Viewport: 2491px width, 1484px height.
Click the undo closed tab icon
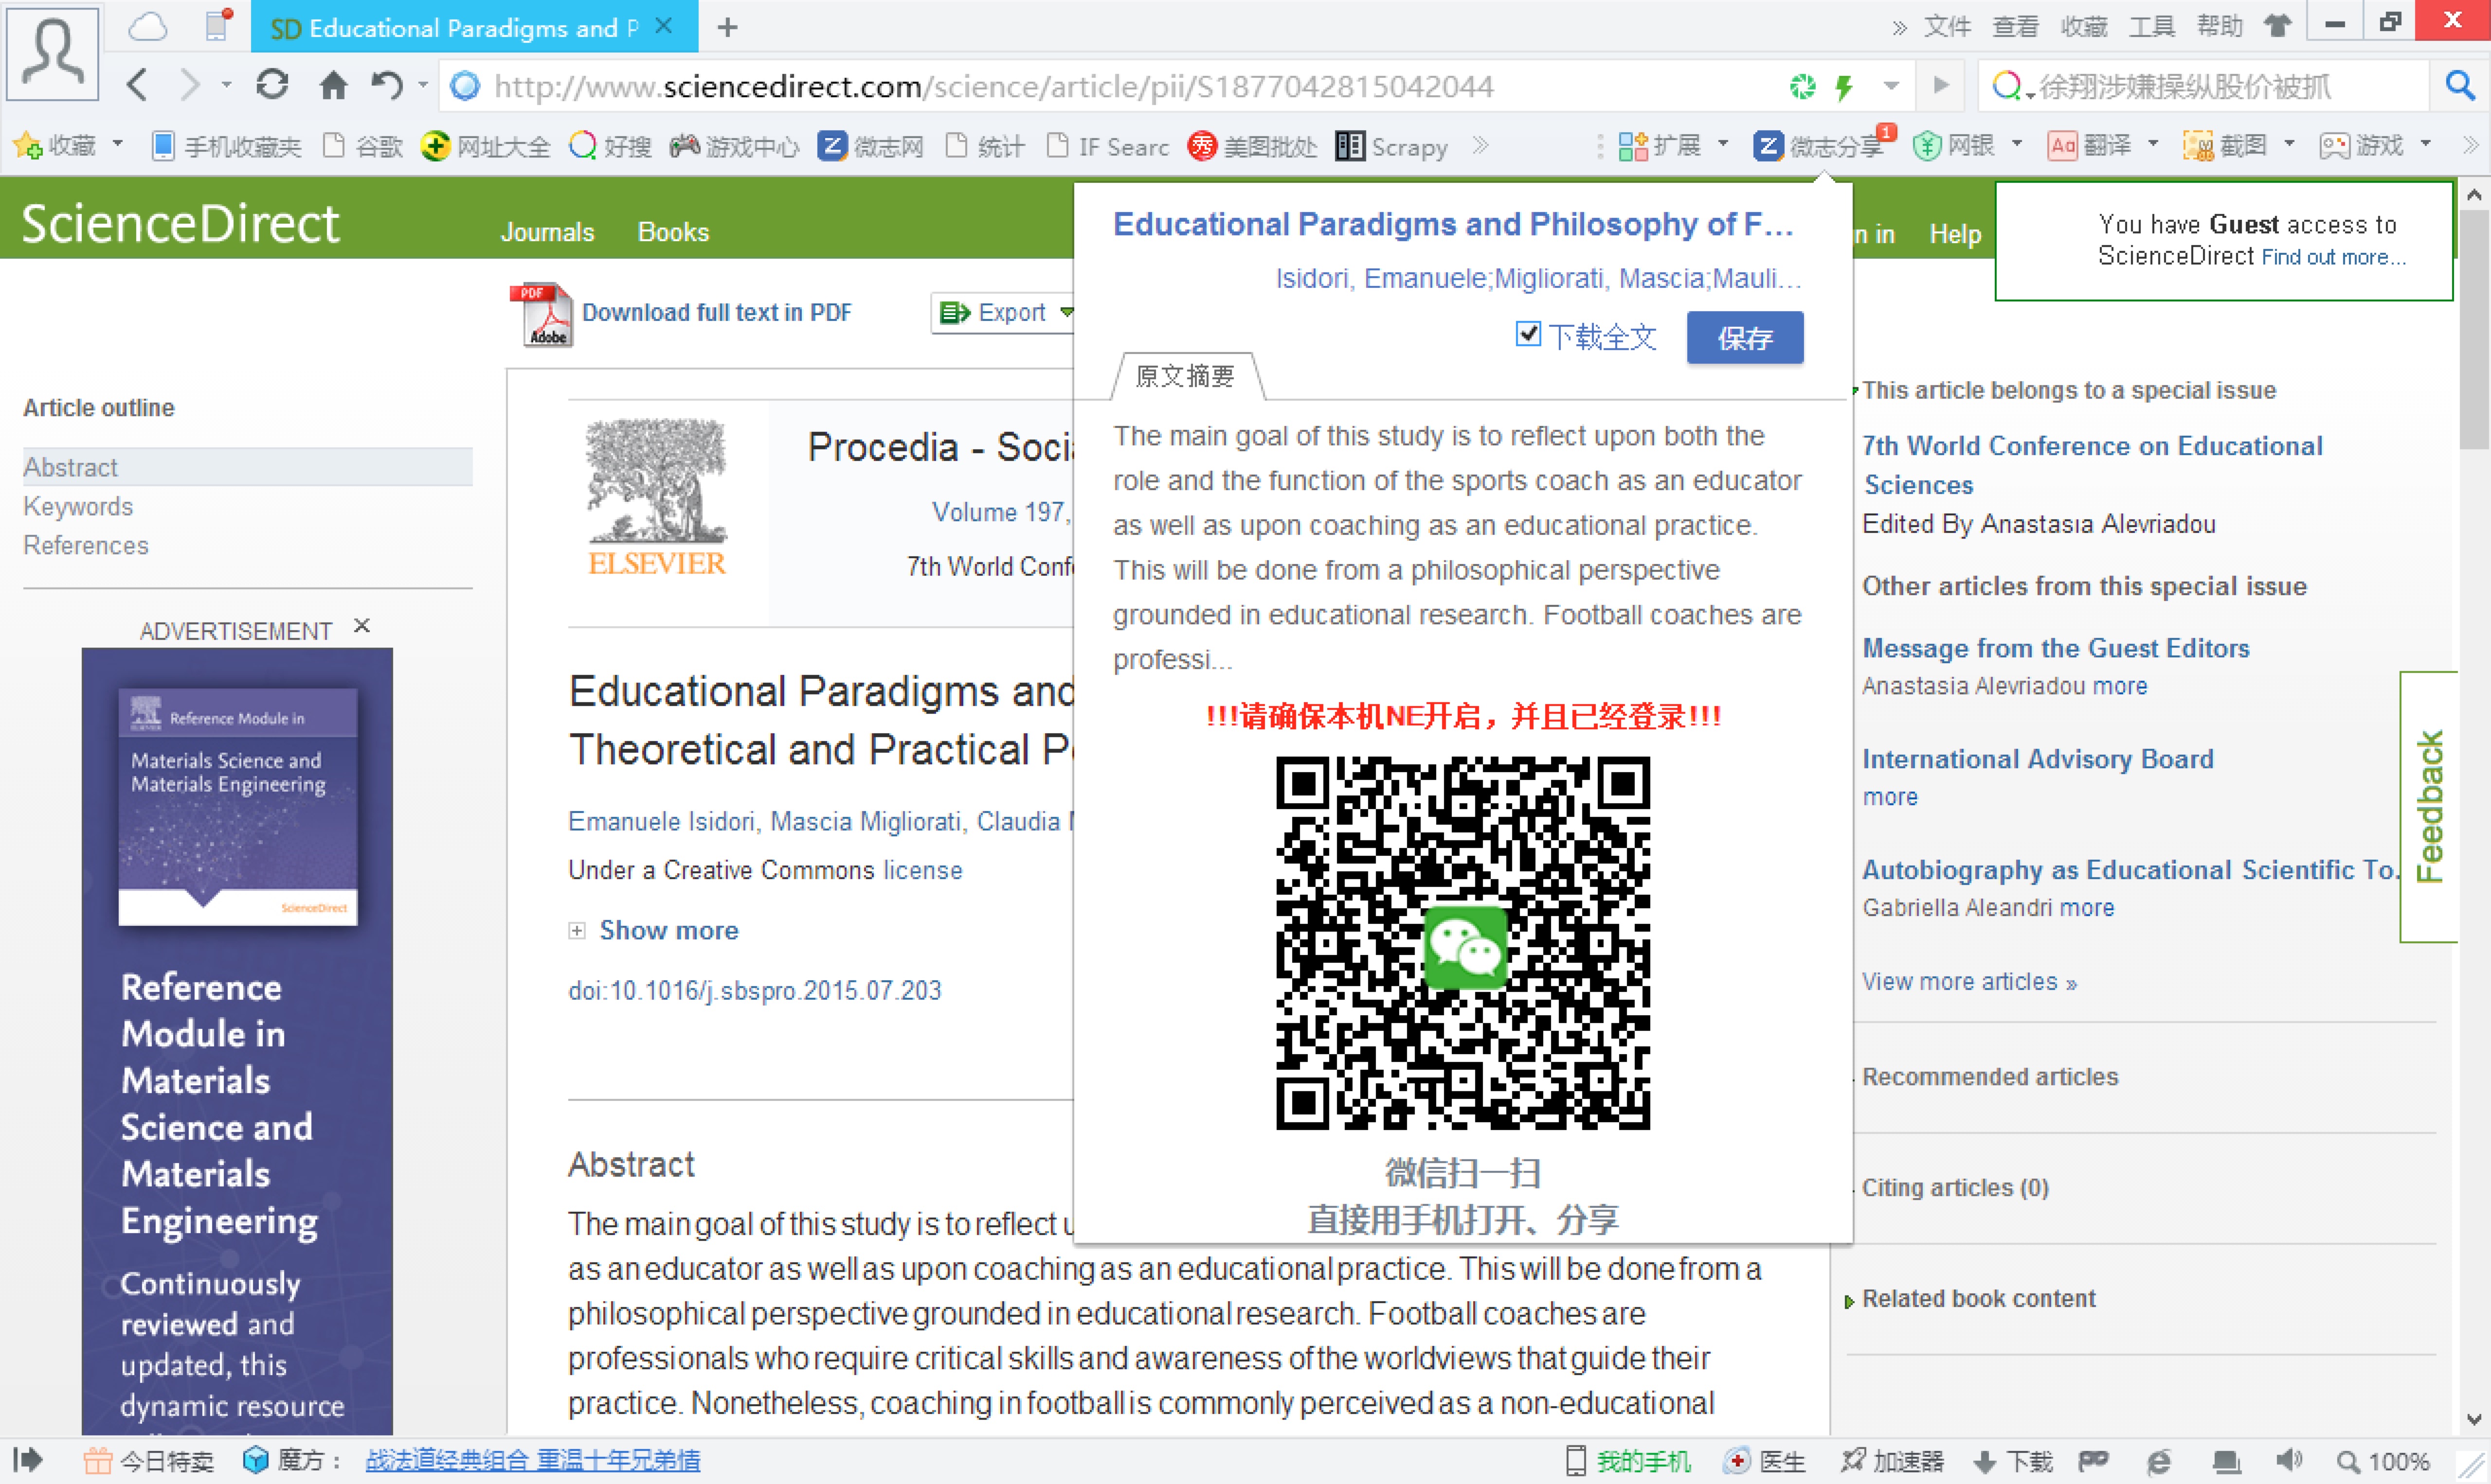click(x=387, y=86)
